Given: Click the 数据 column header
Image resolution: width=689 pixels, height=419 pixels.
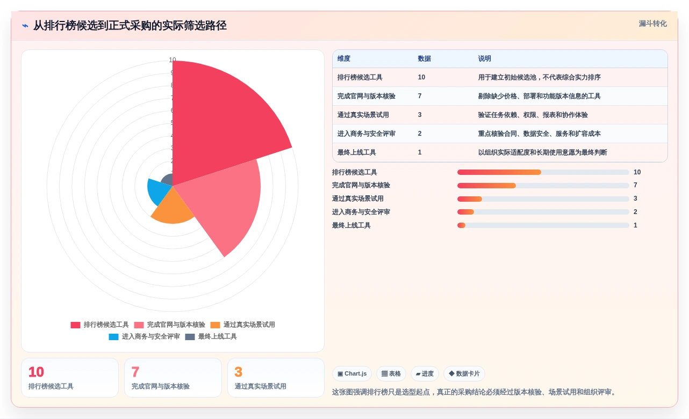Looking at the screenshot, I should click(425, 58).
